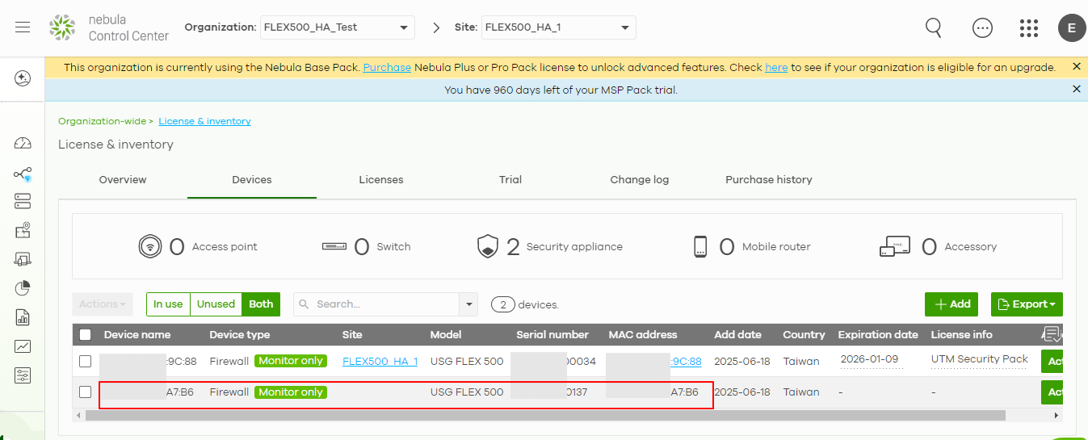This screenshot has width=1088, height=440.
Task: Open the apps grid launcher
Action: (x=1029, y=27)
